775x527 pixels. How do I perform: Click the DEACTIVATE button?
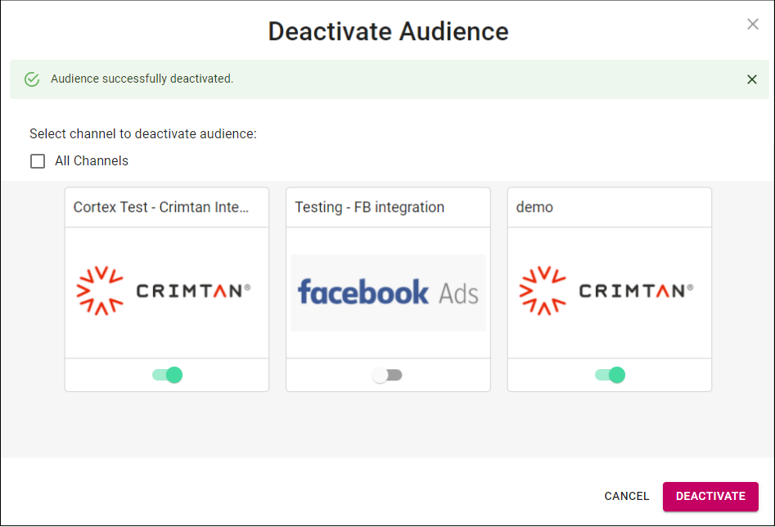710,497
